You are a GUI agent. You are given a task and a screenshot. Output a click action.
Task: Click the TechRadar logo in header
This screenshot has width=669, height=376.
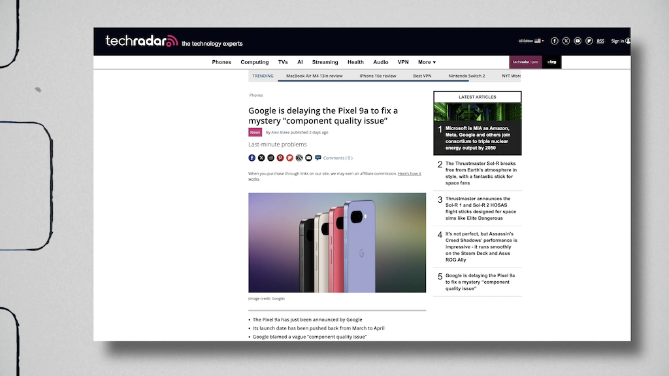(x=142, y=41)
